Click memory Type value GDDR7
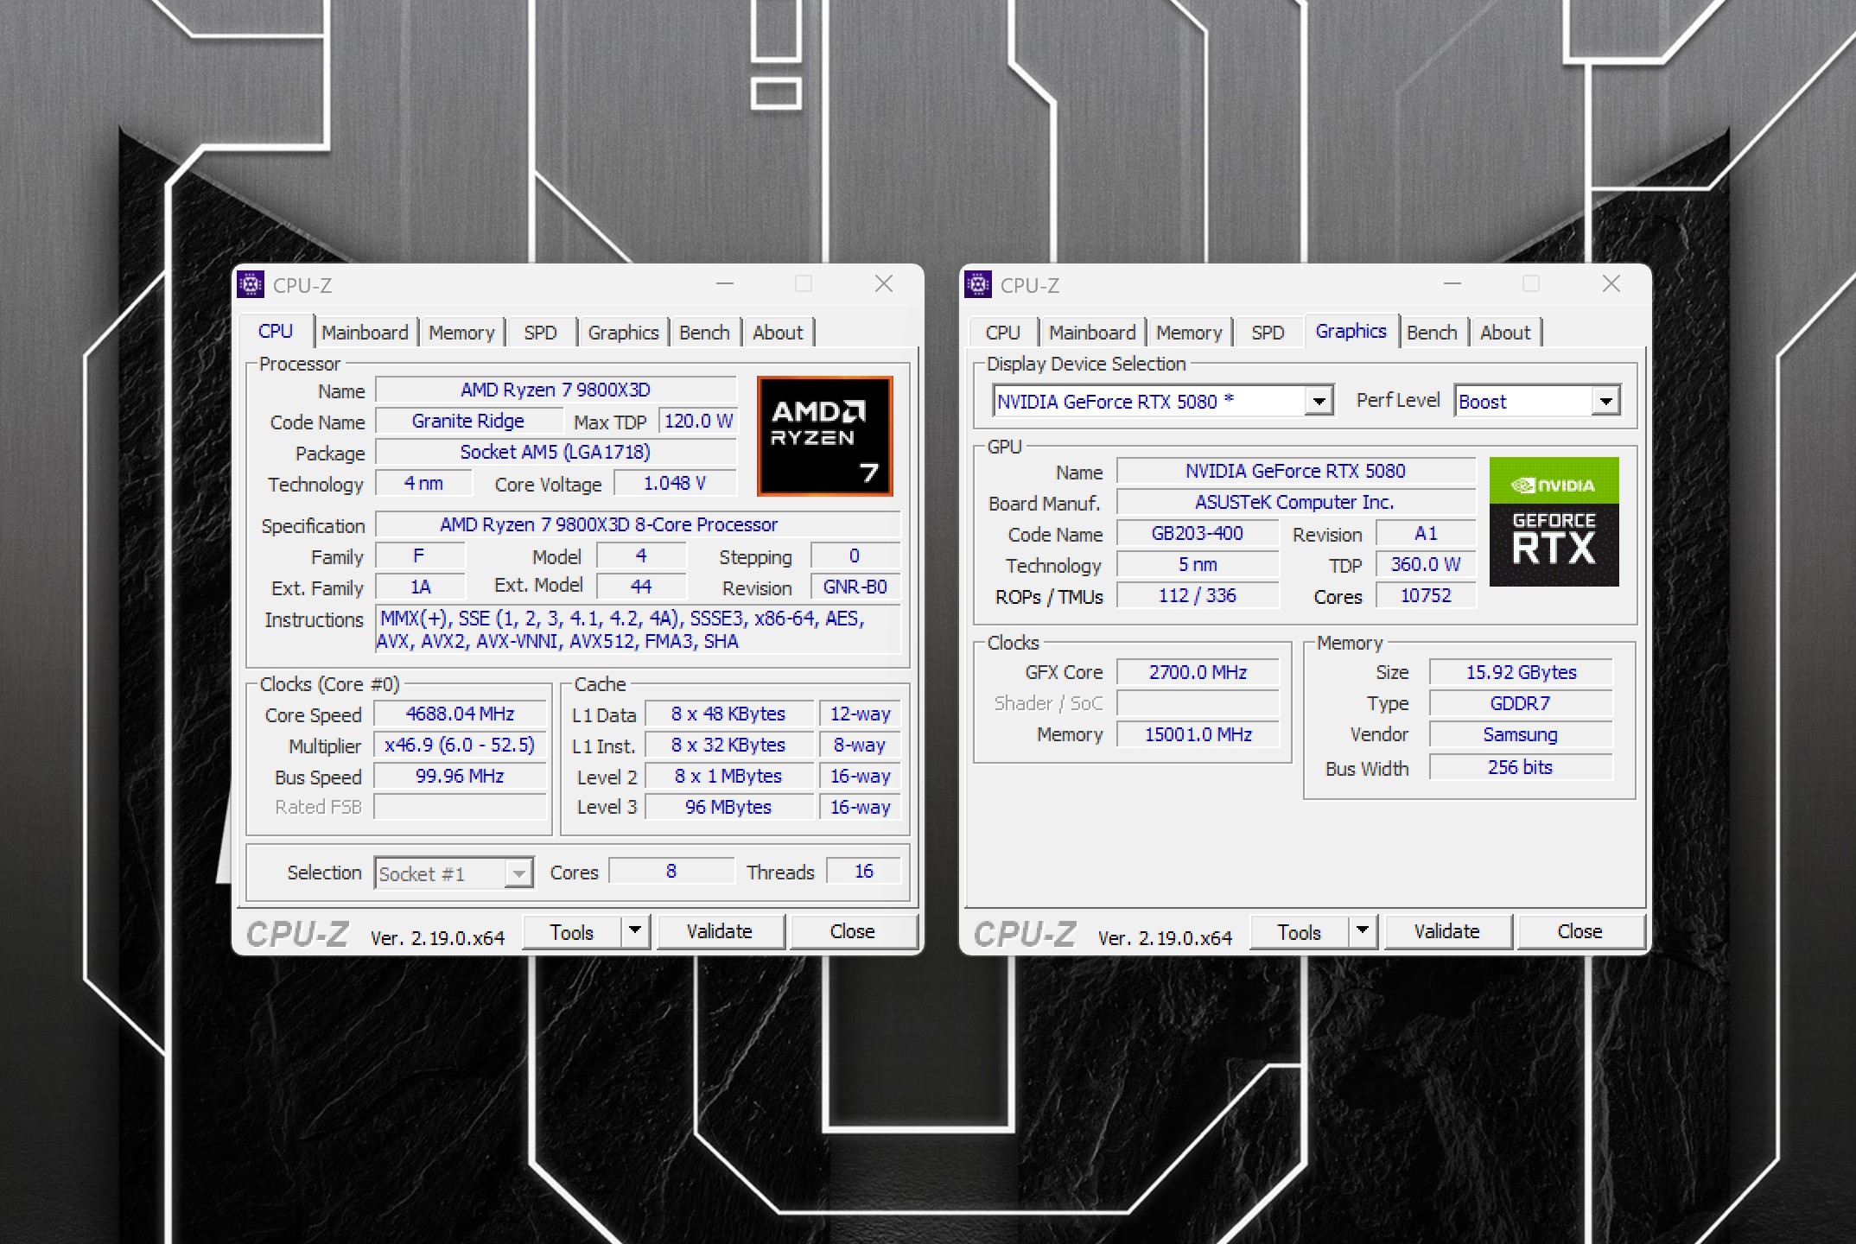 point(1521,704)
